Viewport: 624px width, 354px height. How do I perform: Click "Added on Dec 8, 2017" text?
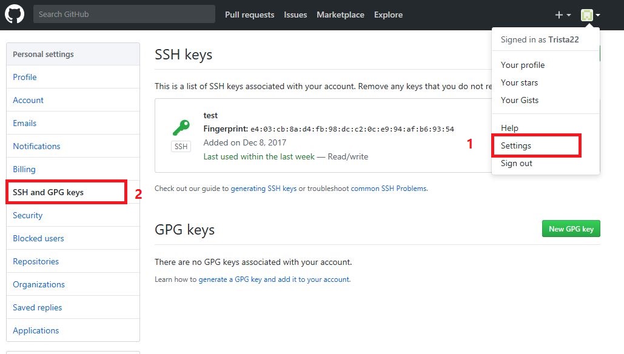click(245, 142)
